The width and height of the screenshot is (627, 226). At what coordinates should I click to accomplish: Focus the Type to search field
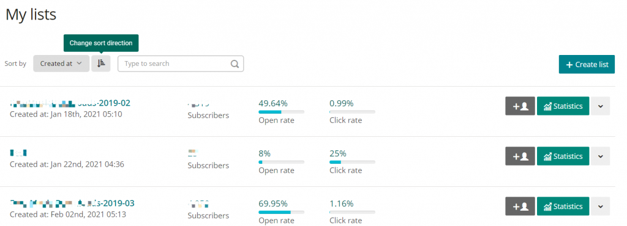point(181,64)
